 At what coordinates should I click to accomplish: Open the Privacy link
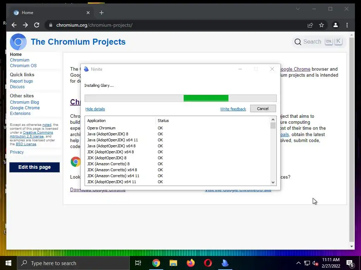pyautogui.click(x=17, y=152)
